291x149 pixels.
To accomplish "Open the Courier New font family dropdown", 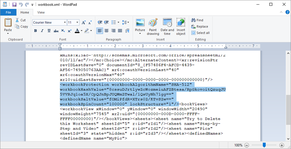I will point(65,22).
